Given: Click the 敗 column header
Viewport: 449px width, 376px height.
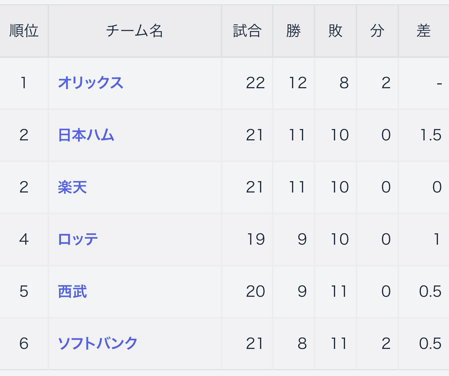Looking at the screenshot, I should tap(335, 31).
